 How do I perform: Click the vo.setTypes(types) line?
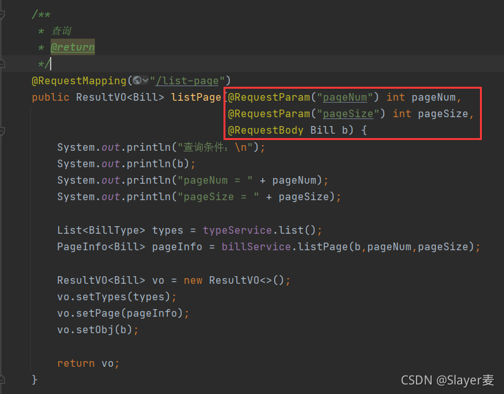coord(117,296)
